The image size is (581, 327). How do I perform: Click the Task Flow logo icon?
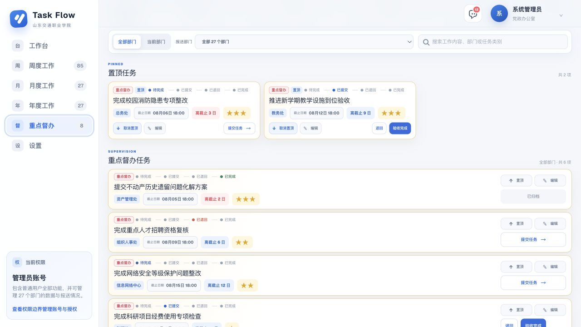(x=19, y=19)
